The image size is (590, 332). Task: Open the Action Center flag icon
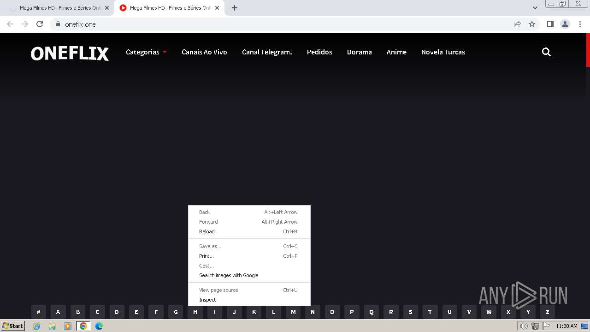click(546, 326)
